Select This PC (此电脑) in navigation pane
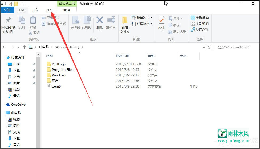This screenshot has height=149, width=260. [13, 113]
